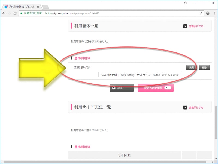
Task: Click inside the browser address bar
Action: pos(82,13)
